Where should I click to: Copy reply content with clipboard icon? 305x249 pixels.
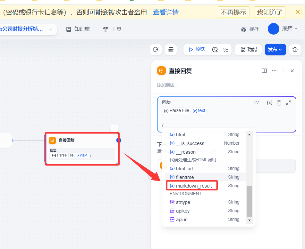point(279,103)
